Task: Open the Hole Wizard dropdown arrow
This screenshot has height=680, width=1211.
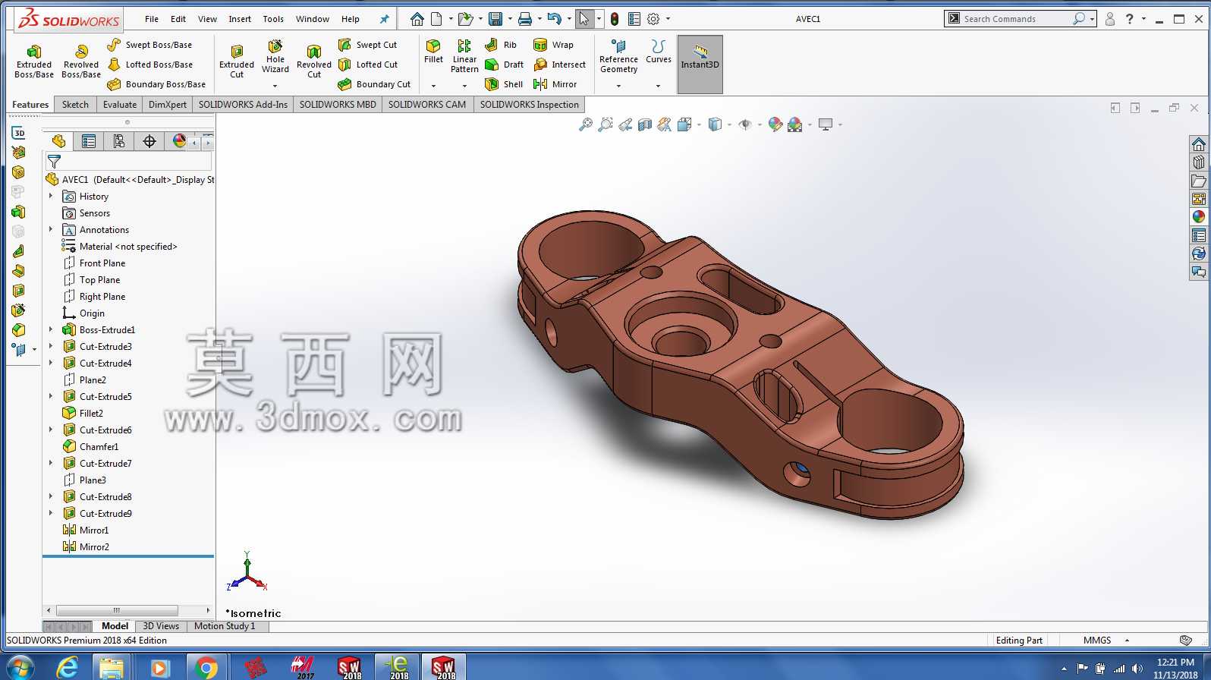Action: pos(275,86)
